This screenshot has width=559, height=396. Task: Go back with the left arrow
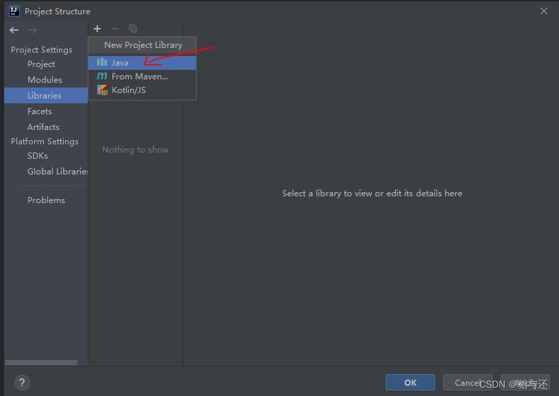[14, 30]
